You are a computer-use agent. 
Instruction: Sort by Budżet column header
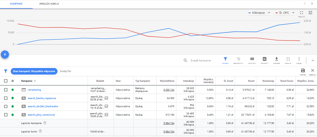point(100,81)
